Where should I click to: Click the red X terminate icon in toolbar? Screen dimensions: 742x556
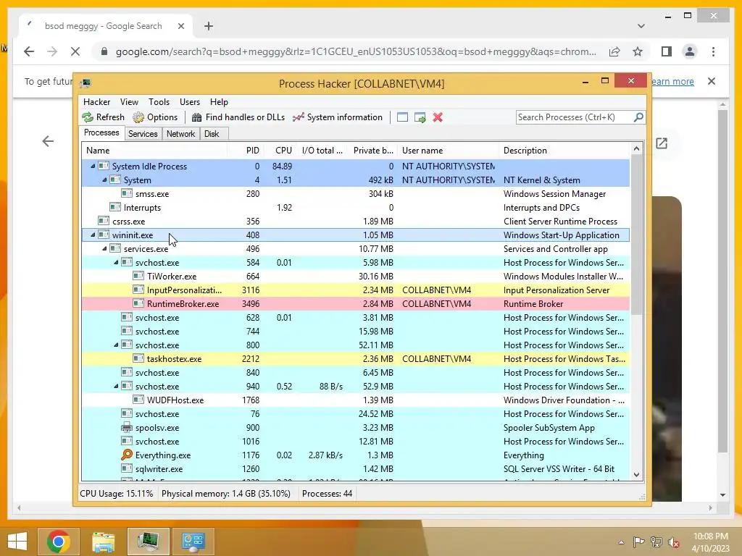[x=438, y=117]
